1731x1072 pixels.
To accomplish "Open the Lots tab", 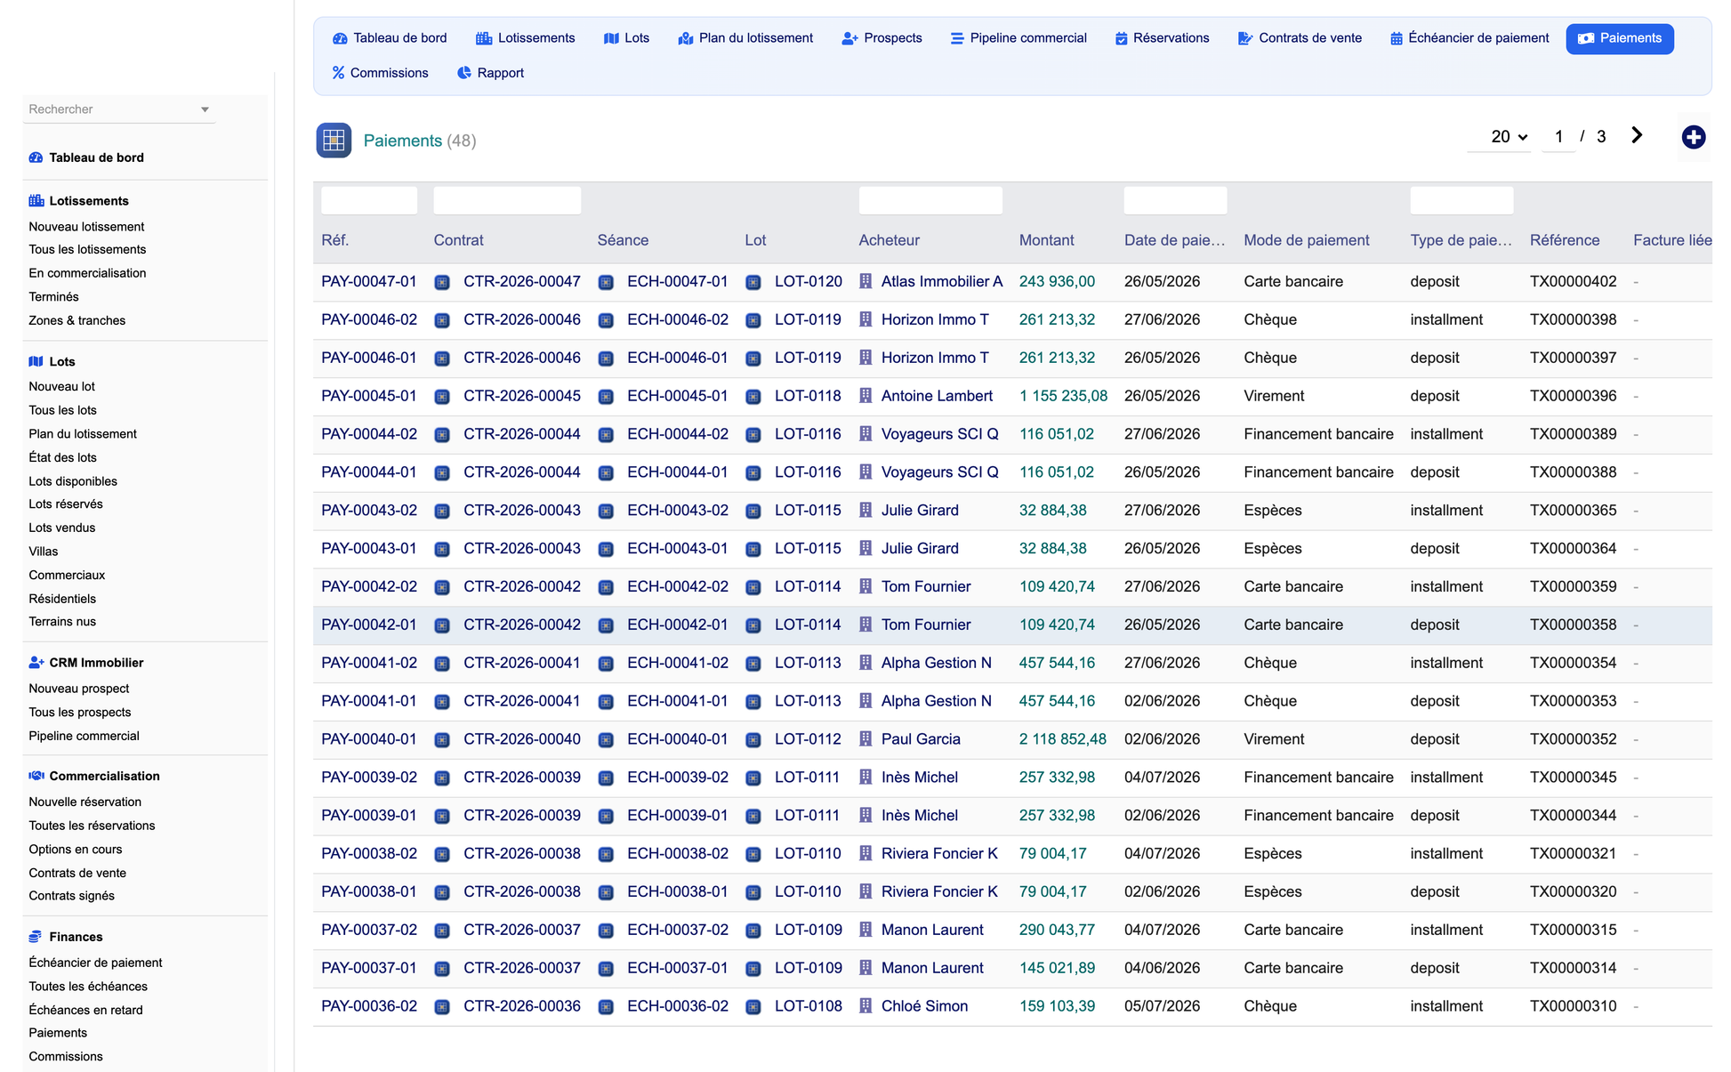I will (x=626, y=38).
